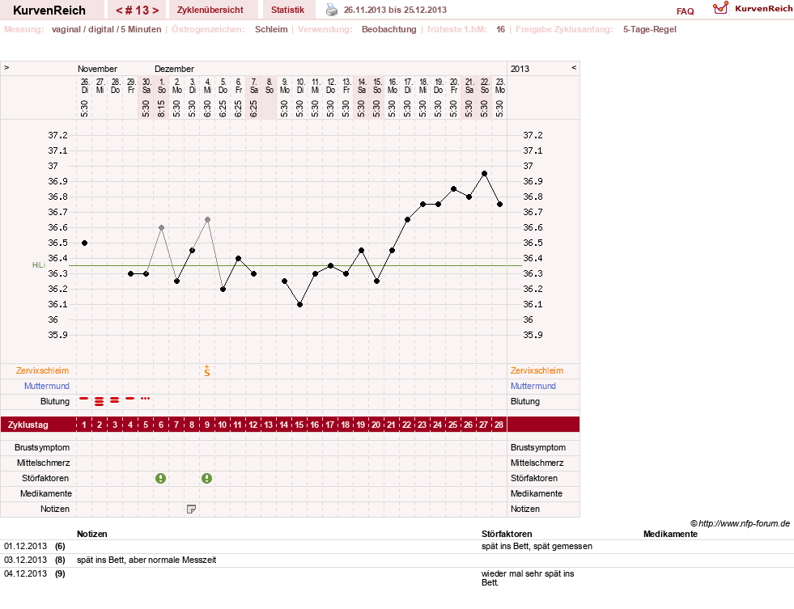This screenshot has height=609, width=794.
Task: Click the note 'spät ins Bett, aber normale Messzeit'
Action: click(146, 560)
